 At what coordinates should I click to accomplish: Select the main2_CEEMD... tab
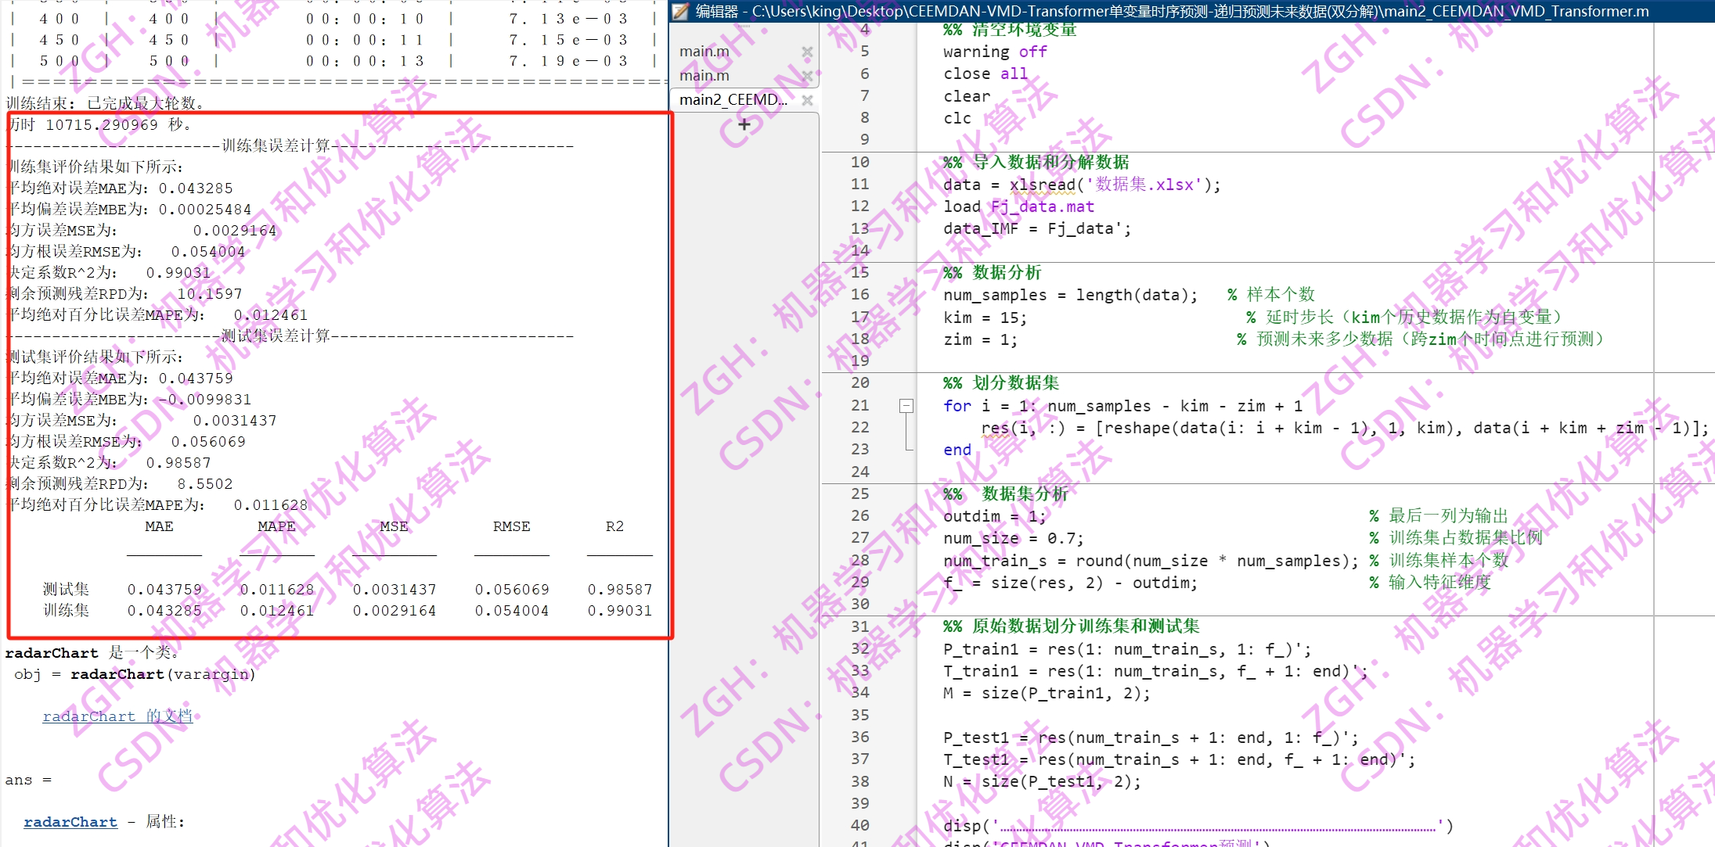point(733,100)
